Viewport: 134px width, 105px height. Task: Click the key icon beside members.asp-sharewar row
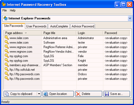click(7, 65)
